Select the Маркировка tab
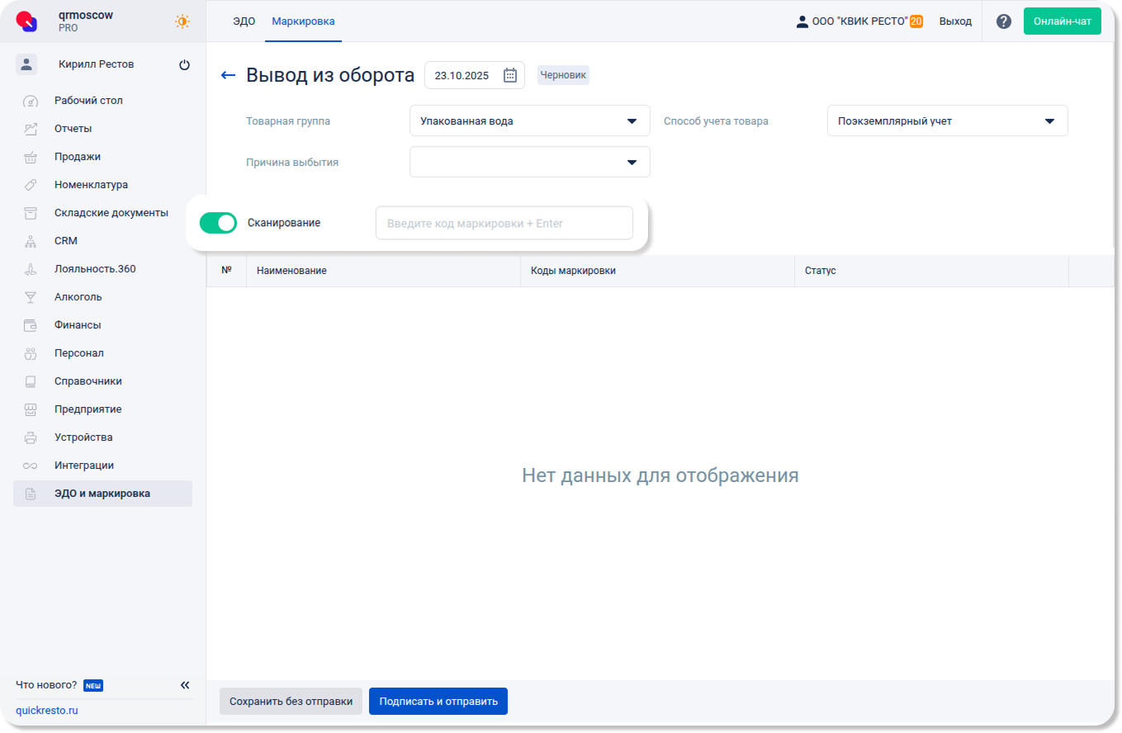This screenshot has height=733, width=1122. coord(303,21)
